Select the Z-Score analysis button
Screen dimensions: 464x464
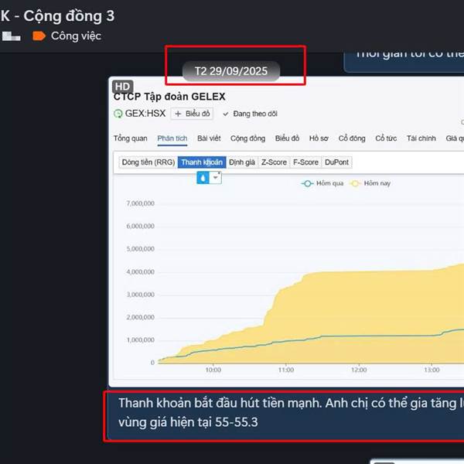click(274, 162)
